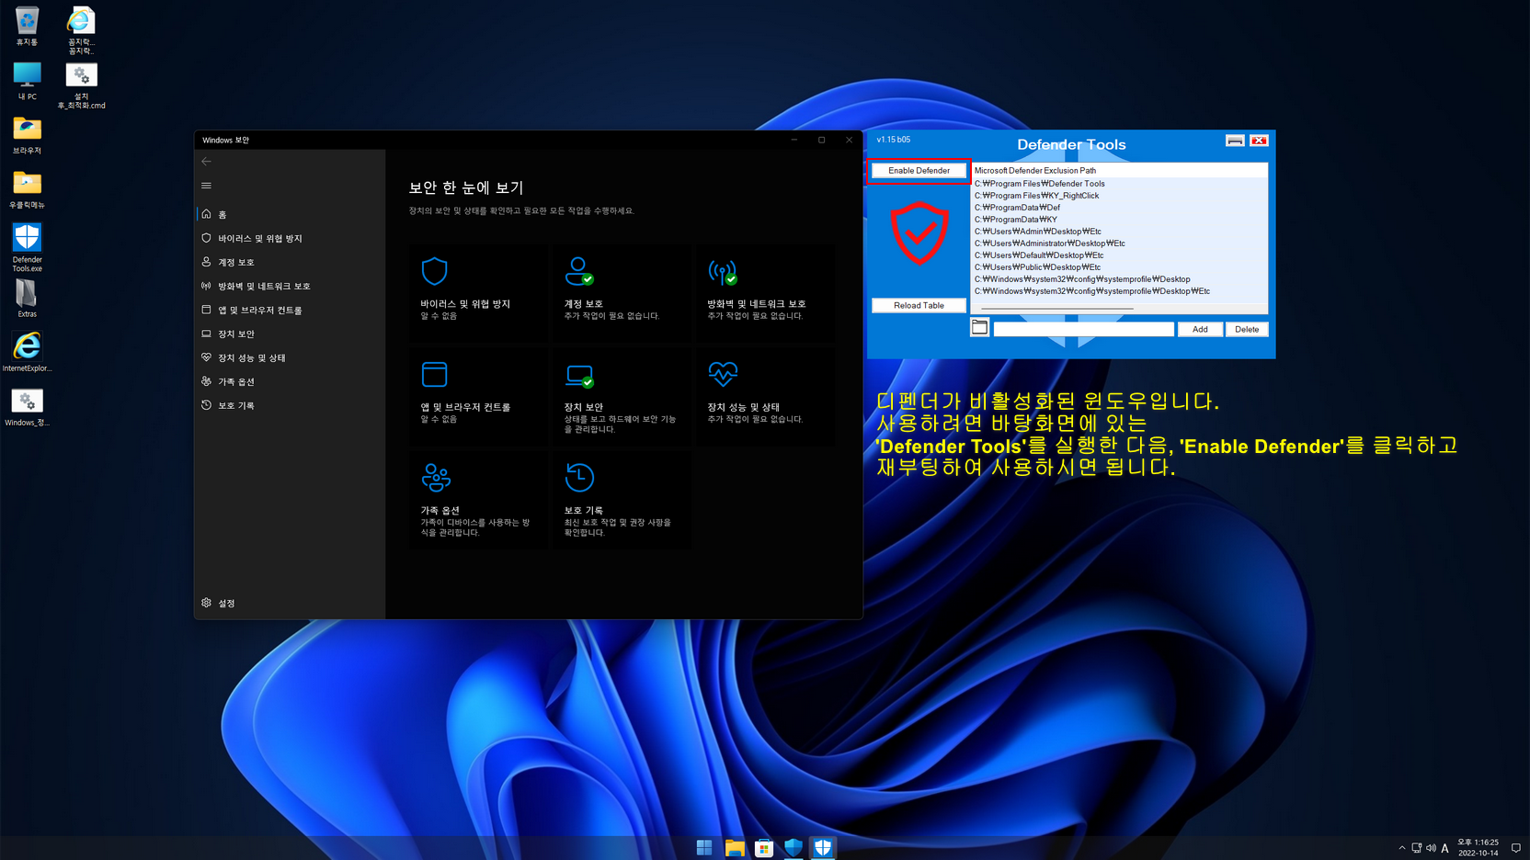Select the C:\Users\Admin\Desktop\Etc row
1530x860 pixels.
pos(1119,232)
